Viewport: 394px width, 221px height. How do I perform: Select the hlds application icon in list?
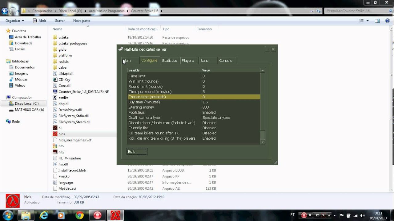(x=55, y=134)
